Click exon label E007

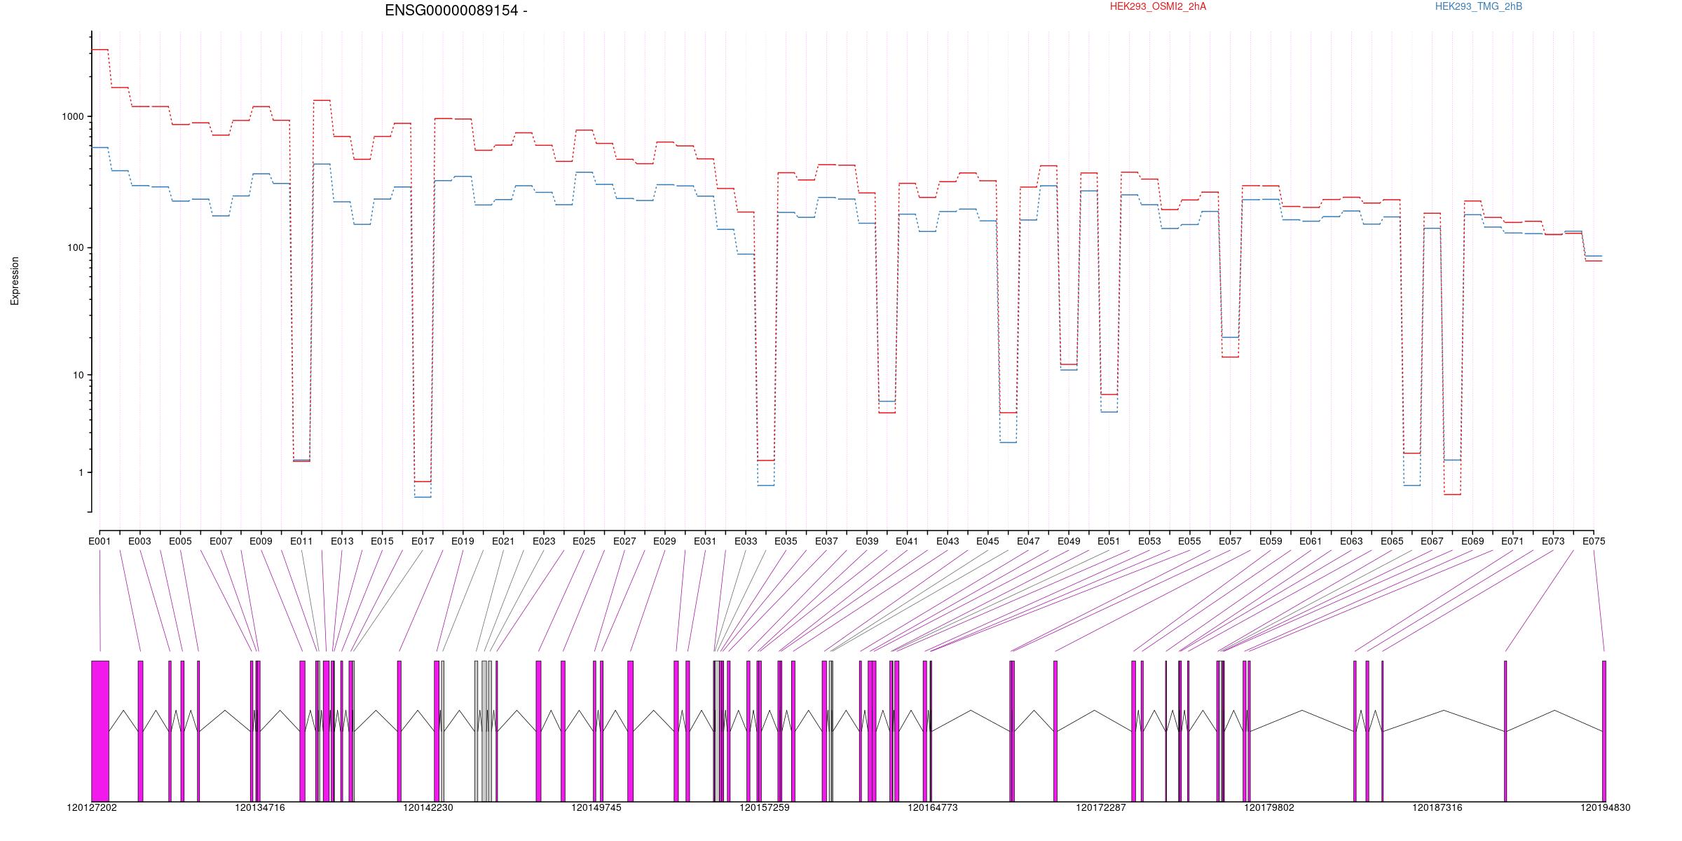221,541
